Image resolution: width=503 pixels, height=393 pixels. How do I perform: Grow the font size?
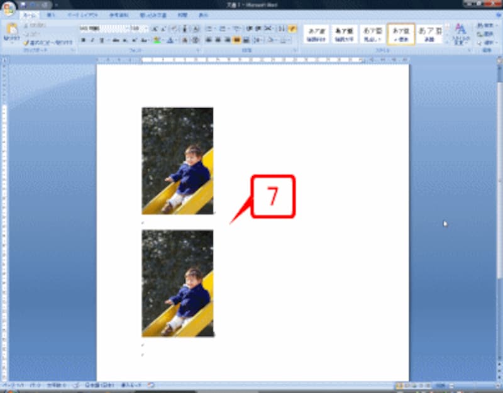click(155, 29)
